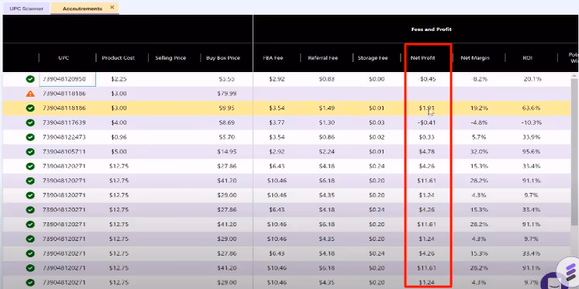Click the $0.03 storage fee cell
Screen dimensions: 579x289
(x=376, y=122)
